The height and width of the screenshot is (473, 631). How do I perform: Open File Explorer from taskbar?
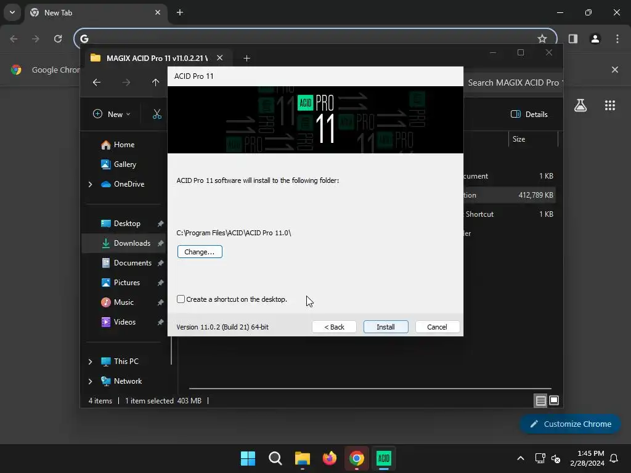[302, 458]
